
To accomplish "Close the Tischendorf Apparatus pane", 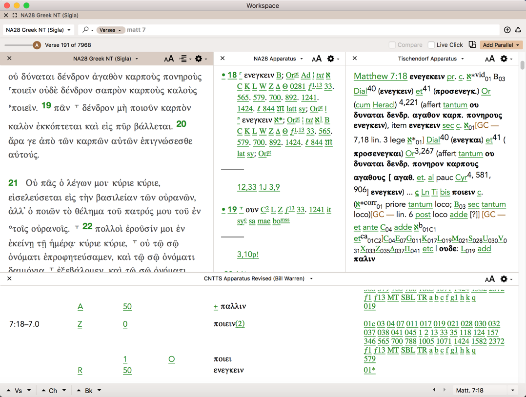I will point(355,59).
